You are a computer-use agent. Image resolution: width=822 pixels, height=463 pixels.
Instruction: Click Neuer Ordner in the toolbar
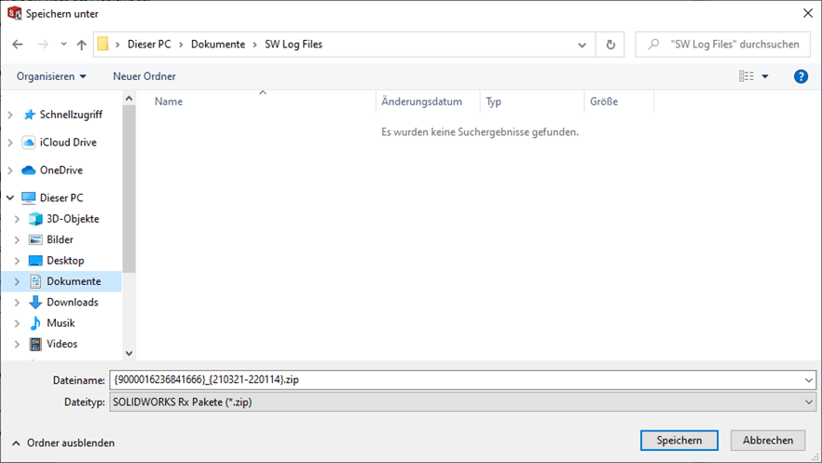click(144, 76)
